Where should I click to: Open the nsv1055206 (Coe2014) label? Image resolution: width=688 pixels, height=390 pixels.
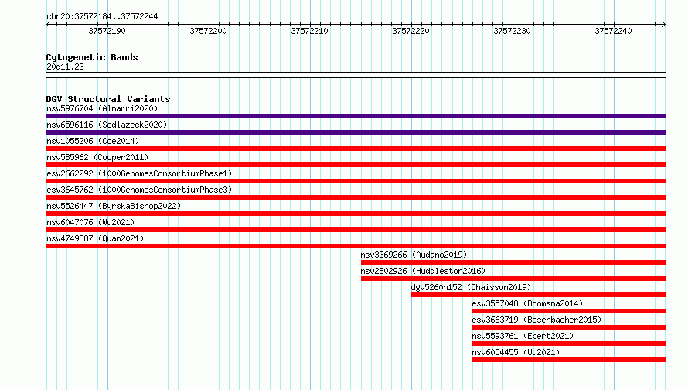(93, 141)
